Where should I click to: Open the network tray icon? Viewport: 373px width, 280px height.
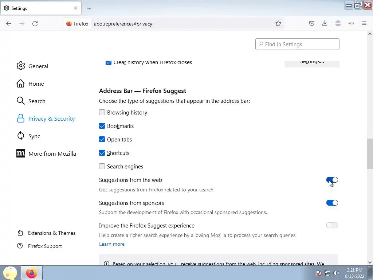point(327,273)
